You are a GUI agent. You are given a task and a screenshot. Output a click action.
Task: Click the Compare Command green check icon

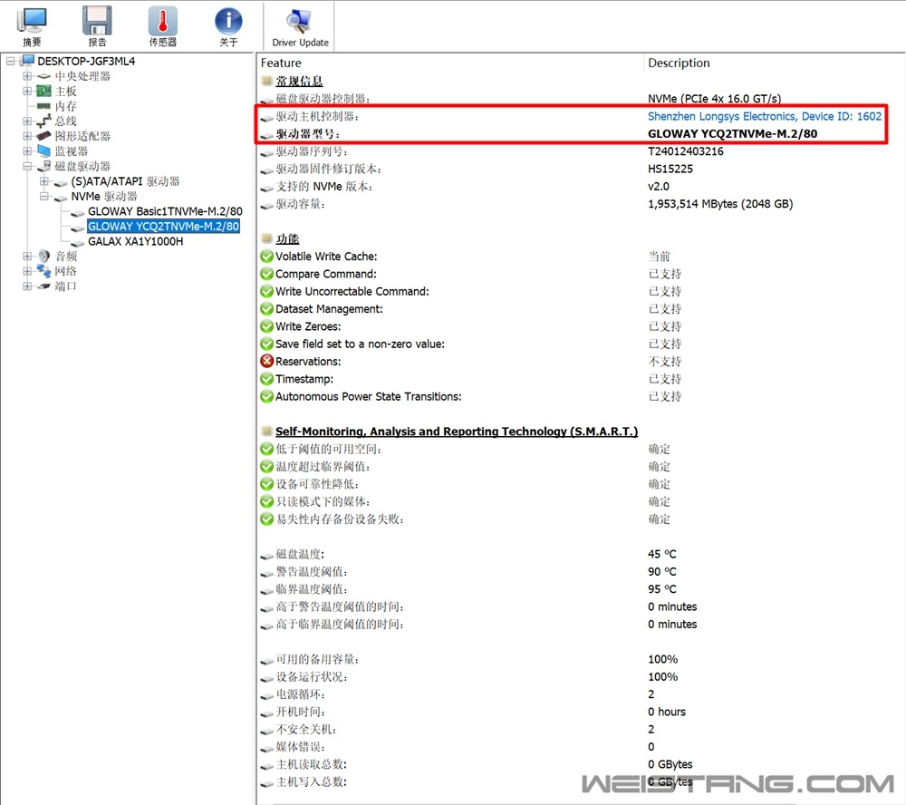point(266,274)
